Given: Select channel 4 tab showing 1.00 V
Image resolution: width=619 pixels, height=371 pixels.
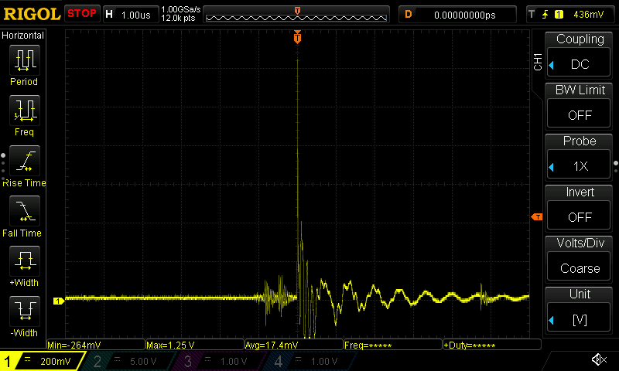Looking at the screenshot, I should pos(310,361).
